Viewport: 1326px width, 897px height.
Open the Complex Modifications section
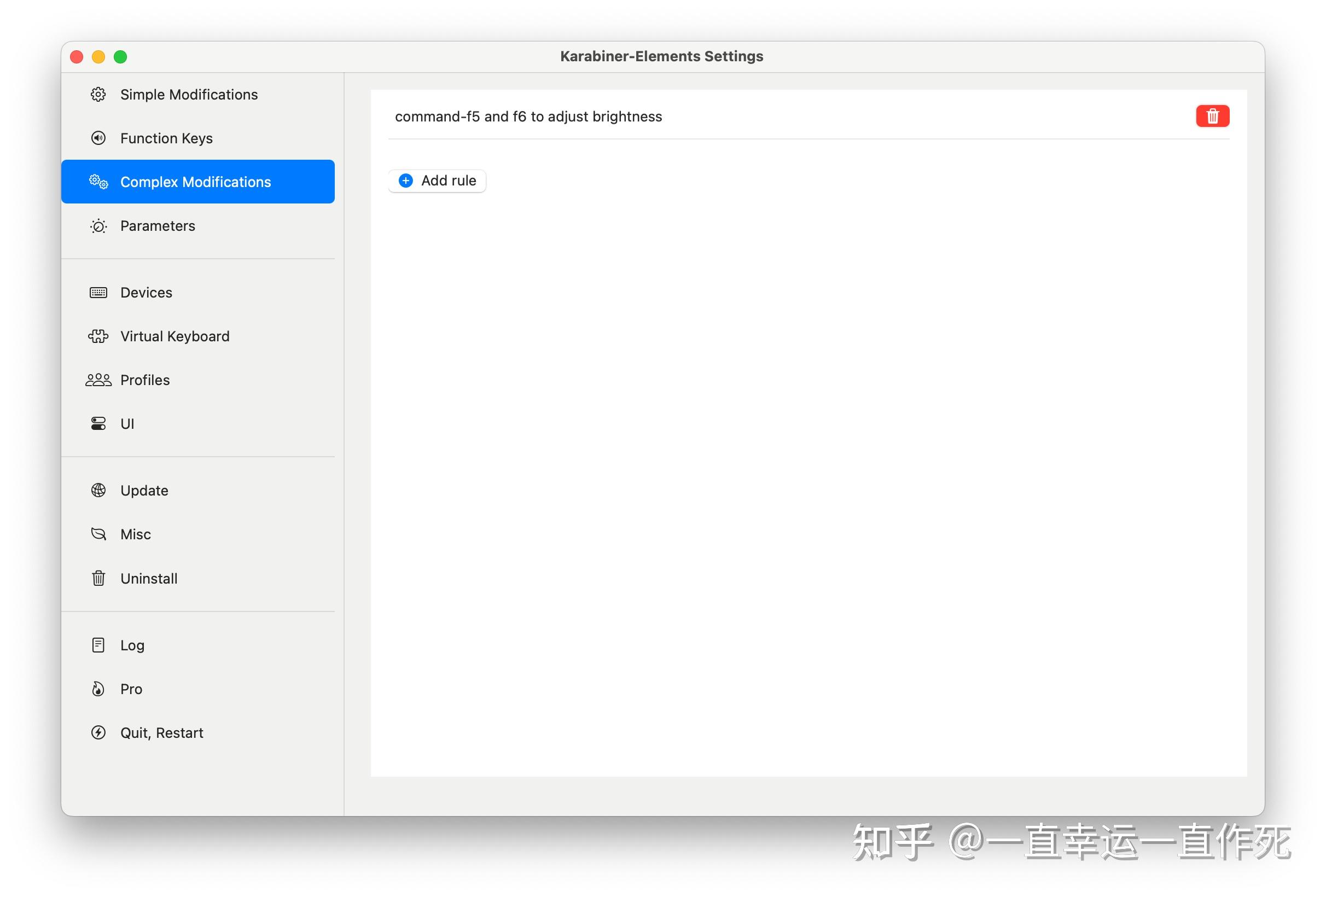pos(195,182)
